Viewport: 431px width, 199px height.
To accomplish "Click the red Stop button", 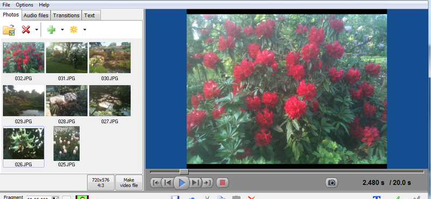I will 223,183.
